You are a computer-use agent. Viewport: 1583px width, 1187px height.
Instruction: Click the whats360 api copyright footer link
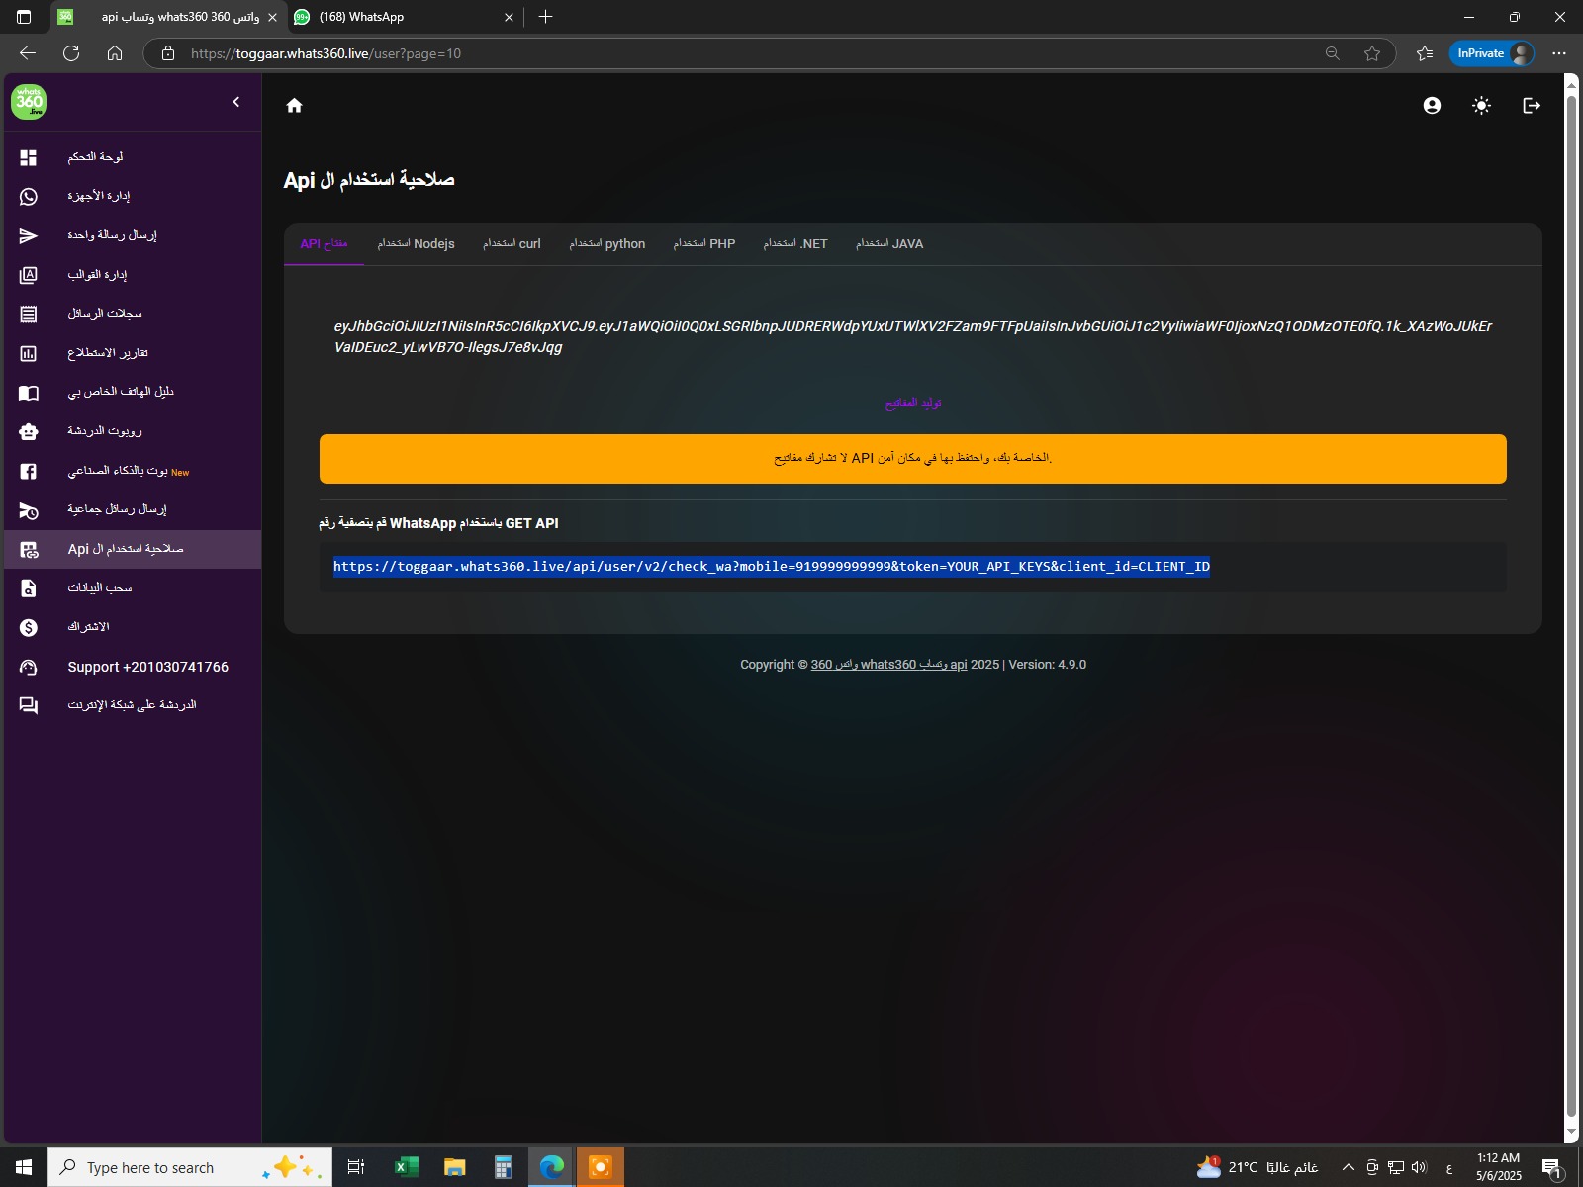coord(888,665)
